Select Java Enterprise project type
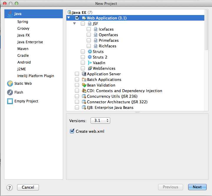The width and height of the screenshot is (212, 196). [x=30, y=42]
